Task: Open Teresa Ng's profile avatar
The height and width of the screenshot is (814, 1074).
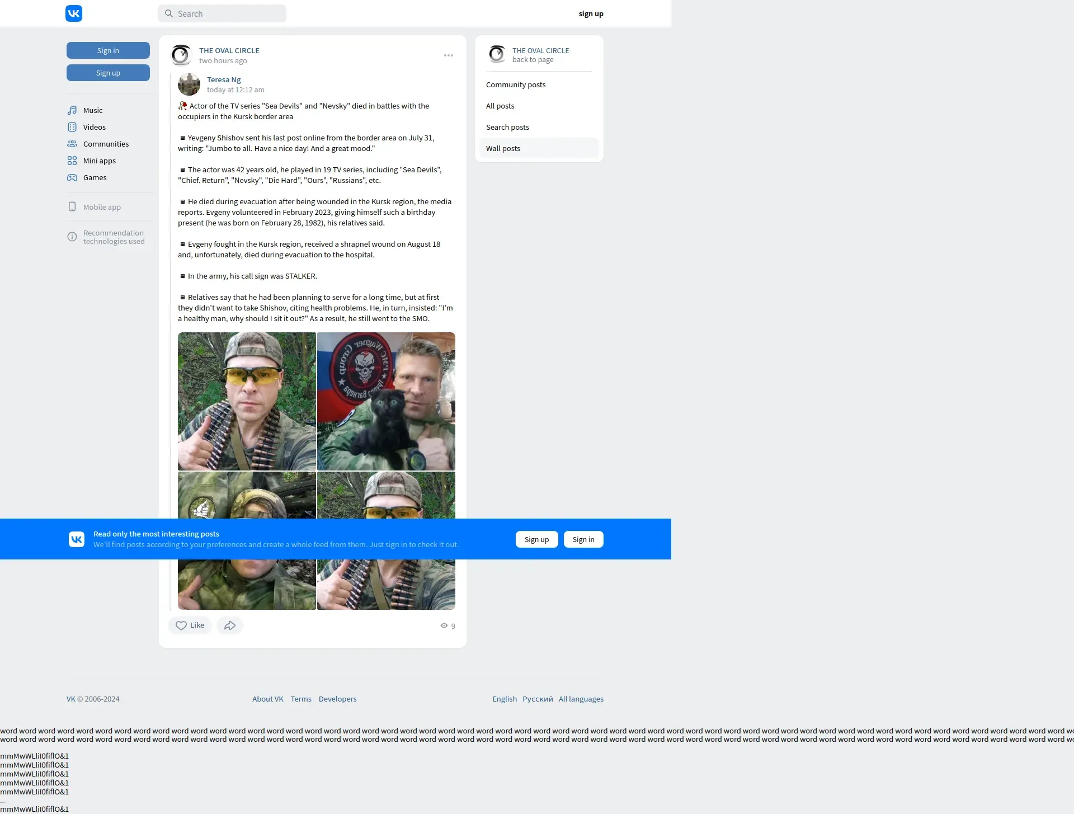Action: (x=189, y=84)
